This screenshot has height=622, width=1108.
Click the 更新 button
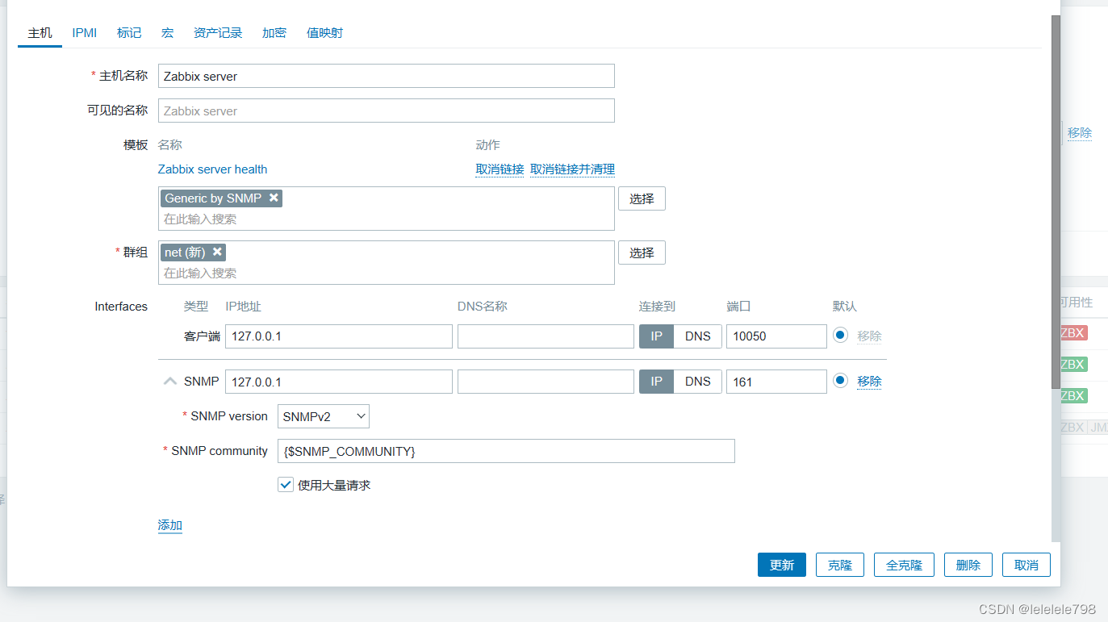[782, 565]
